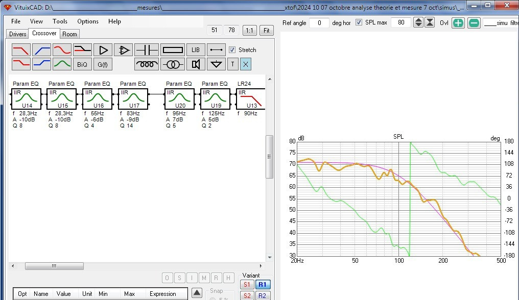This screenshot has width=519, height=300.
Task: Insert a capacitor from the toolbar
Action: pos(147,50)
